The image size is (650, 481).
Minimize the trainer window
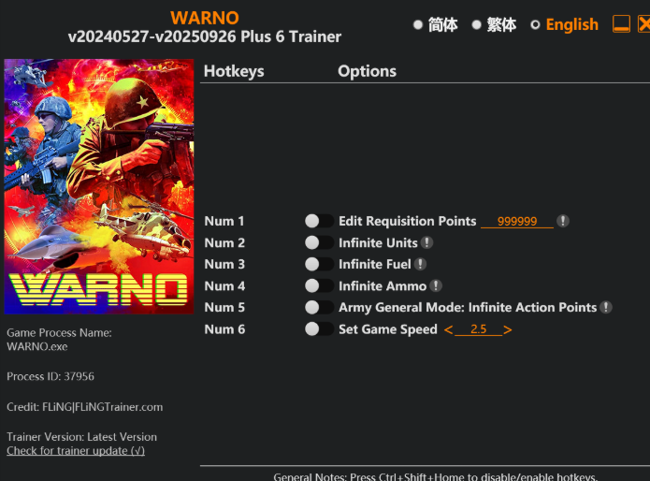coord(621,24)
